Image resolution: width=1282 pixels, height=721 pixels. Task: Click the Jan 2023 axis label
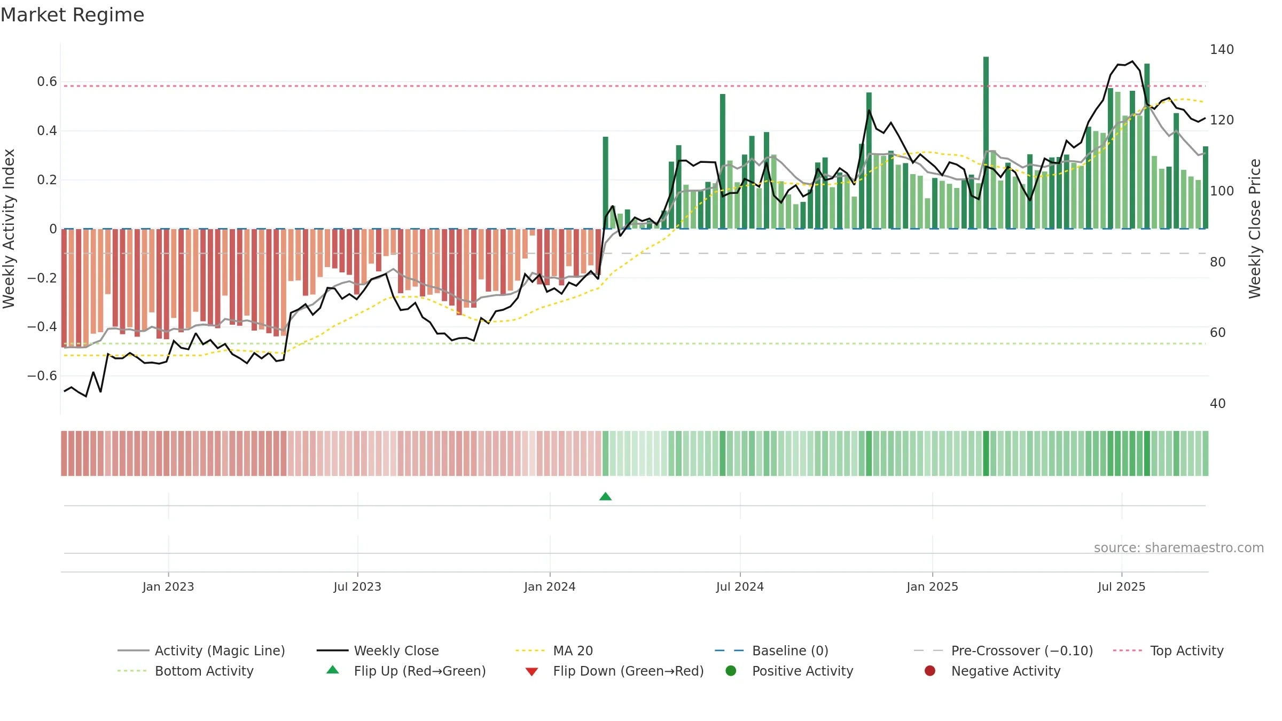tap(168, 586)
